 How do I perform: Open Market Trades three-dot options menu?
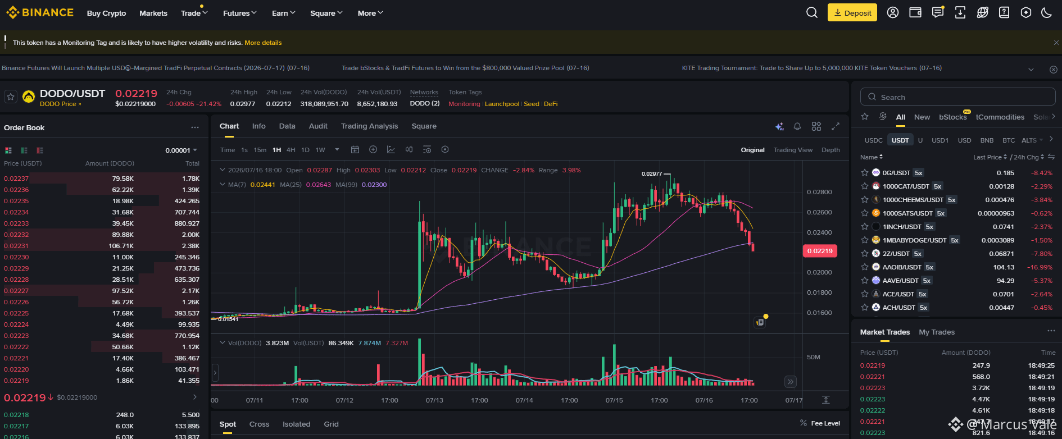pos(1051,331)
